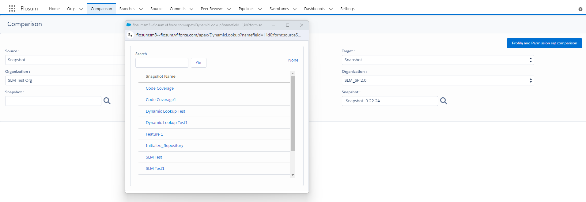Open the Target type Snapshot dropdown
The height and width of the screenshot is (202, 586).
coord(438,60)
